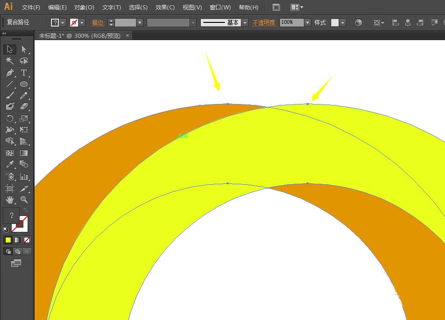Screen dimensions: 445x320
Task: Open Adobe Bridge with the Br button
Action: [x=276, y=7]
